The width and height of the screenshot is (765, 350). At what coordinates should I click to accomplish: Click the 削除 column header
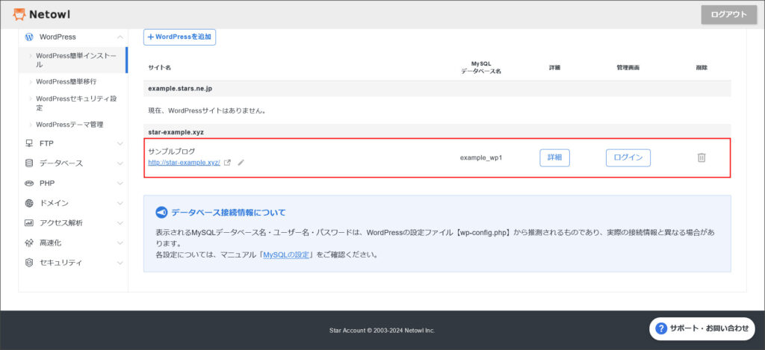[x=701, y=68]
